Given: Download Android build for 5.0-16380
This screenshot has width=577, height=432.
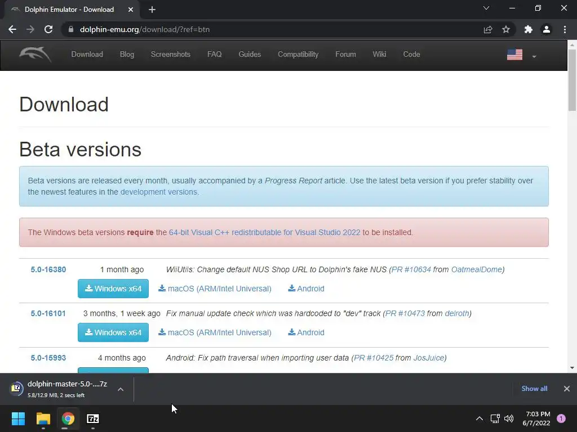Looking at the screenshot, I should (306, 289).
